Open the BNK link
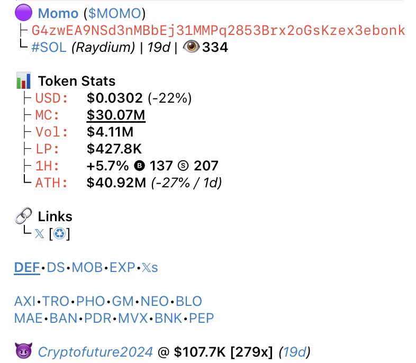 pyautogui.click(x=168, y=318)
